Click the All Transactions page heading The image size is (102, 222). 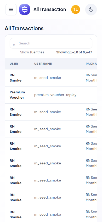24,28
